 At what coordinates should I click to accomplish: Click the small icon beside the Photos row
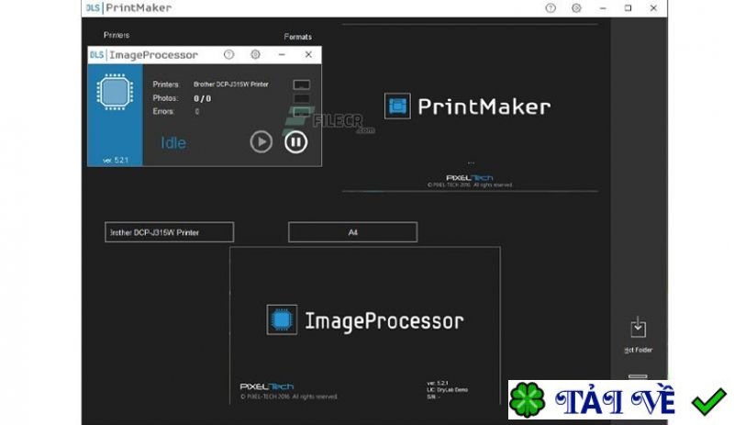tap(302, 98)
